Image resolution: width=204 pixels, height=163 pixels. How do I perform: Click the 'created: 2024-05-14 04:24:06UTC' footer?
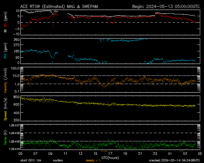[x=174, y=160]
